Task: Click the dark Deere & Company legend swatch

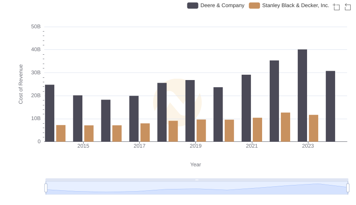Action: tap(193, 5)
